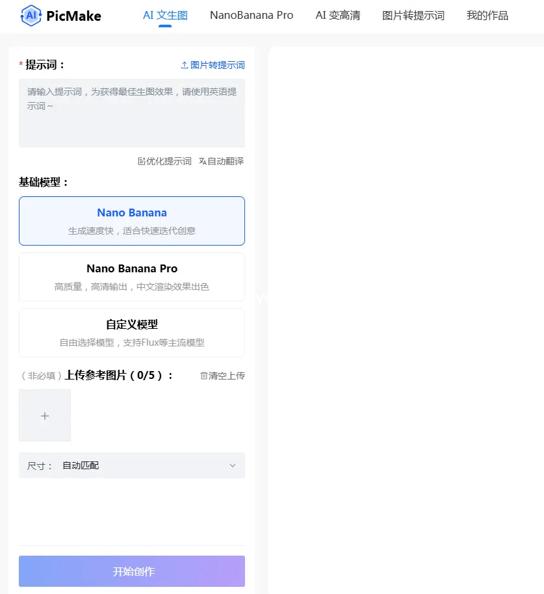Choose the Nano Banana Pro model option
This screenshot has height=594, width=544.
point(132,277)
